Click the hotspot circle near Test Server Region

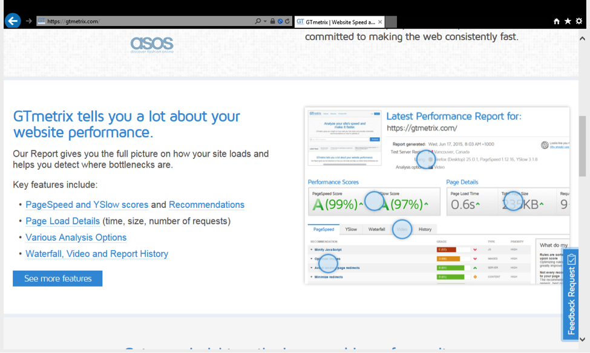point(425,159)
